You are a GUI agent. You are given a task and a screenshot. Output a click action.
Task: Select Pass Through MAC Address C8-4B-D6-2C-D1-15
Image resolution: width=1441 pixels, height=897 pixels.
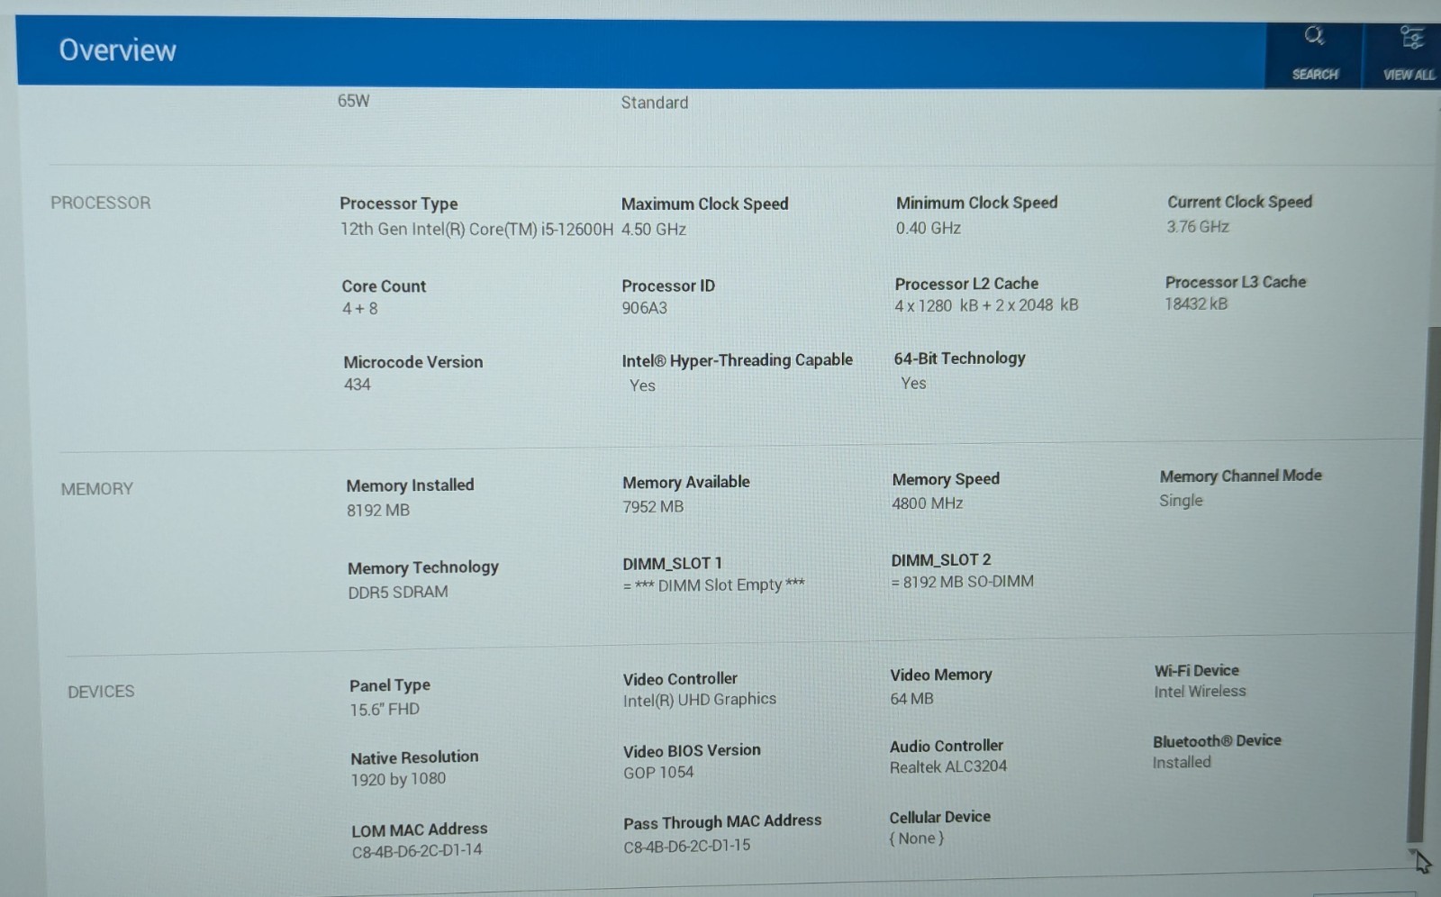coord(686,846)
